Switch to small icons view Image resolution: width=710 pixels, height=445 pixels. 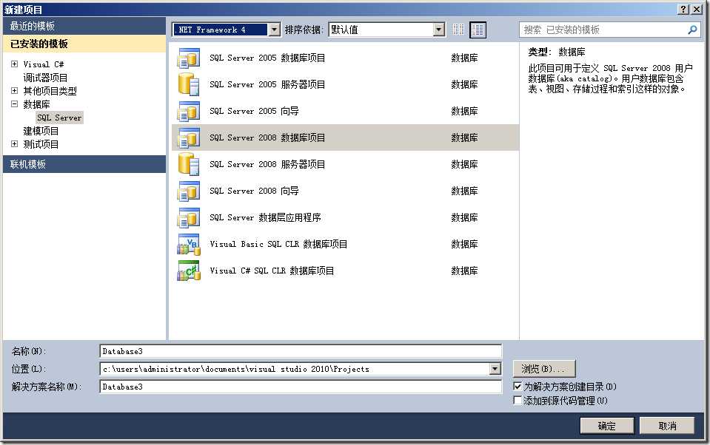click(x=458, y=30)
